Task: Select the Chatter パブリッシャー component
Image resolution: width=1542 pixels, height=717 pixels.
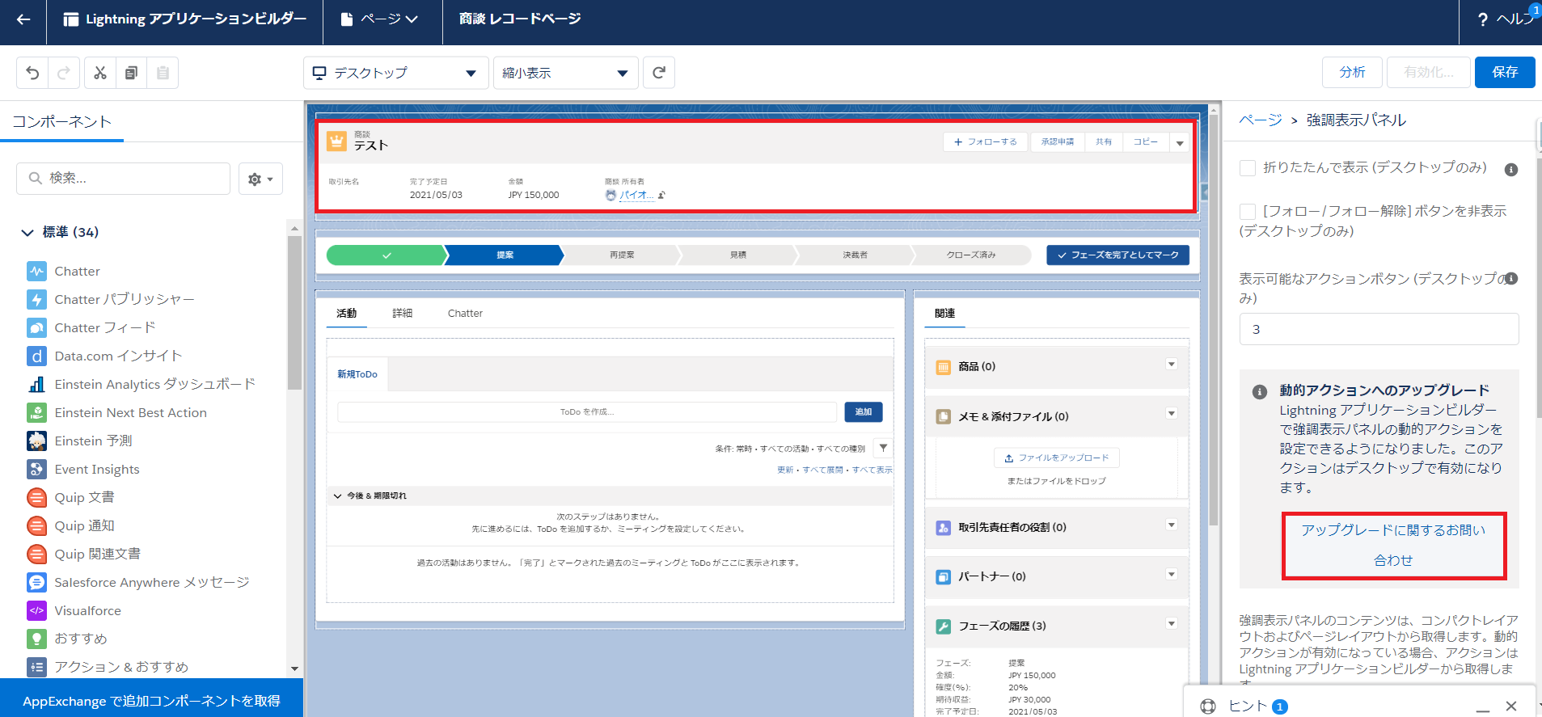Action: pyautogui.click(x=125, y=300)
